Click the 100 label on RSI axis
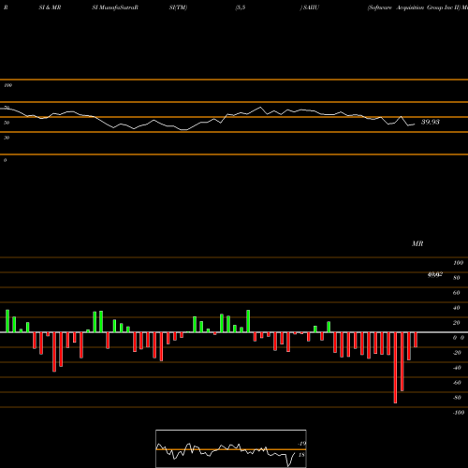This screenshot has width=468, height=468. (8, 85)
